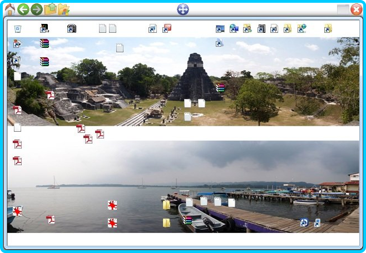Open the favorites folder with star icon
The height and width of the screenshot is (253, 366).
(x=63, y=10)
